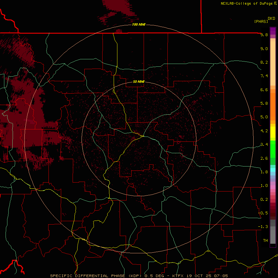Click the -0.5 value on color scale
Viewport: 278px width, 278px height.
(263, 213)
